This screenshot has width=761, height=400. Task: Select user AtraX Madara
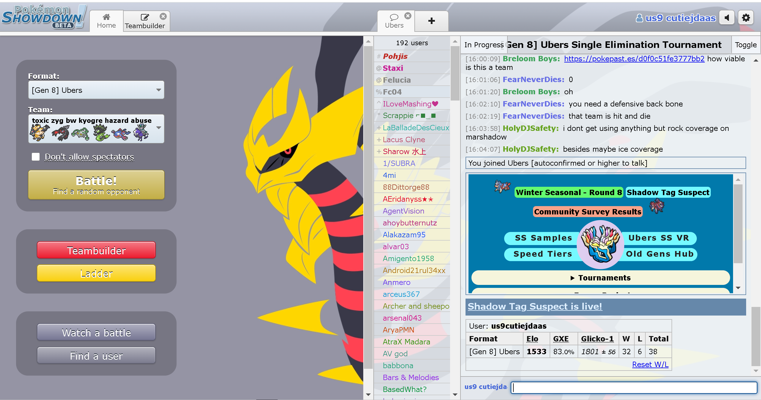412,342
